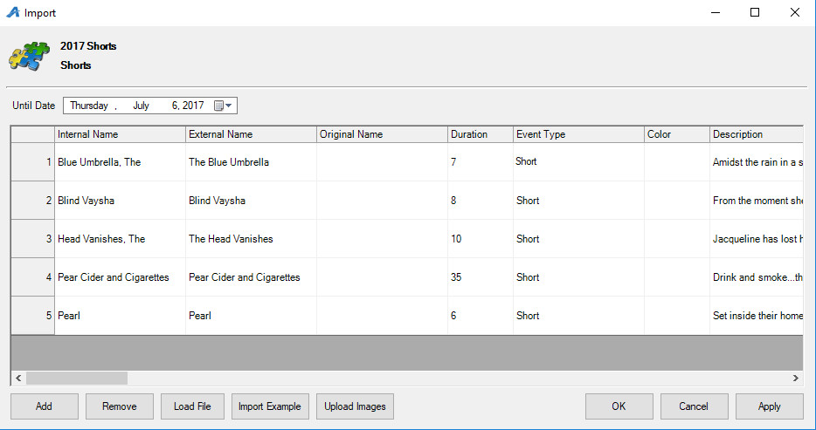Open the Until Date calendar dropdown

pos(224,106)
